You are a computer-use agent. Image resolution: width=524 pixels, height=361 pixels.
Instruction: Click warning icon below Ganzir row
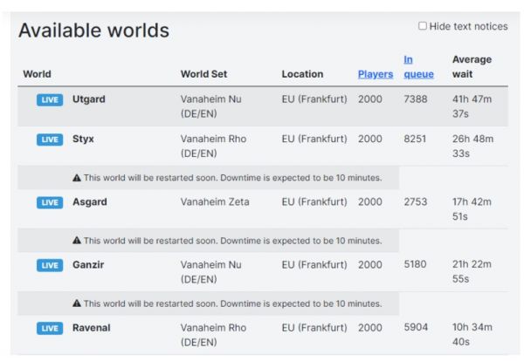pyautogui.click(x=77, y=303)
